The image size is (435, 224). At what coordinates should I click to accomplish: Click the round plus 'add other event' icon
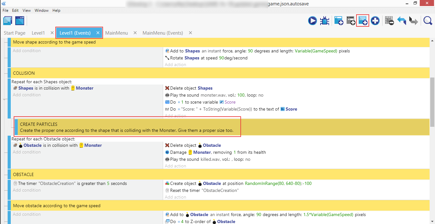point(375,21)
